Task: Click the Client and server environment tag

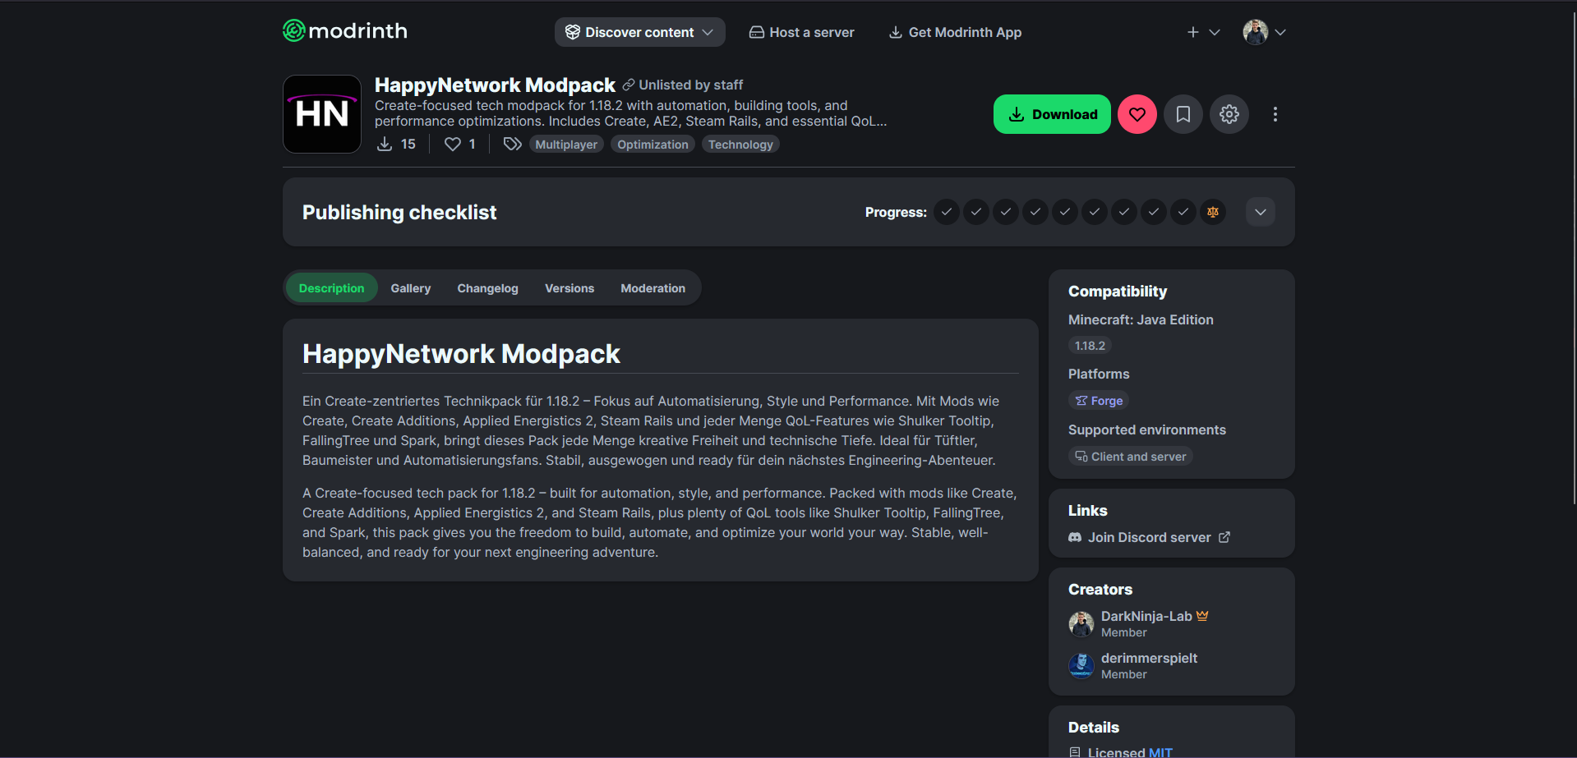Action: tap(1131, 457)
